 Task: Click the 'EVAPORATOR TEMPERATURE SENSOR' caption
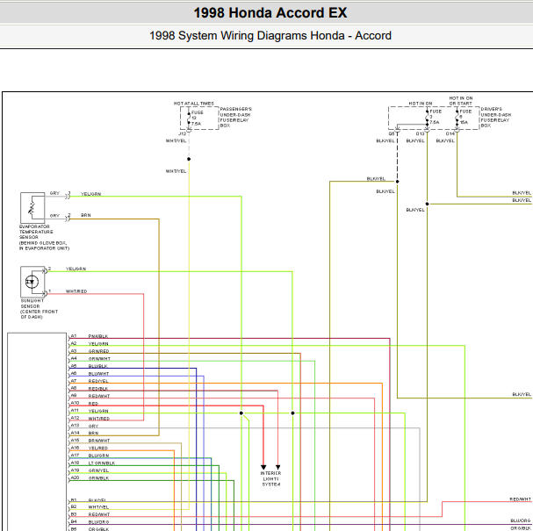(36, 232)
